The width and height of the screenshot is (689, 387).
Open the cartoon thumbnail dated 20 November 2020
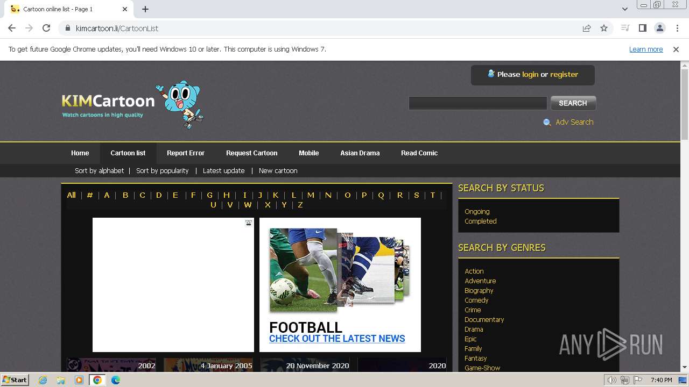(x=305, y=365)
